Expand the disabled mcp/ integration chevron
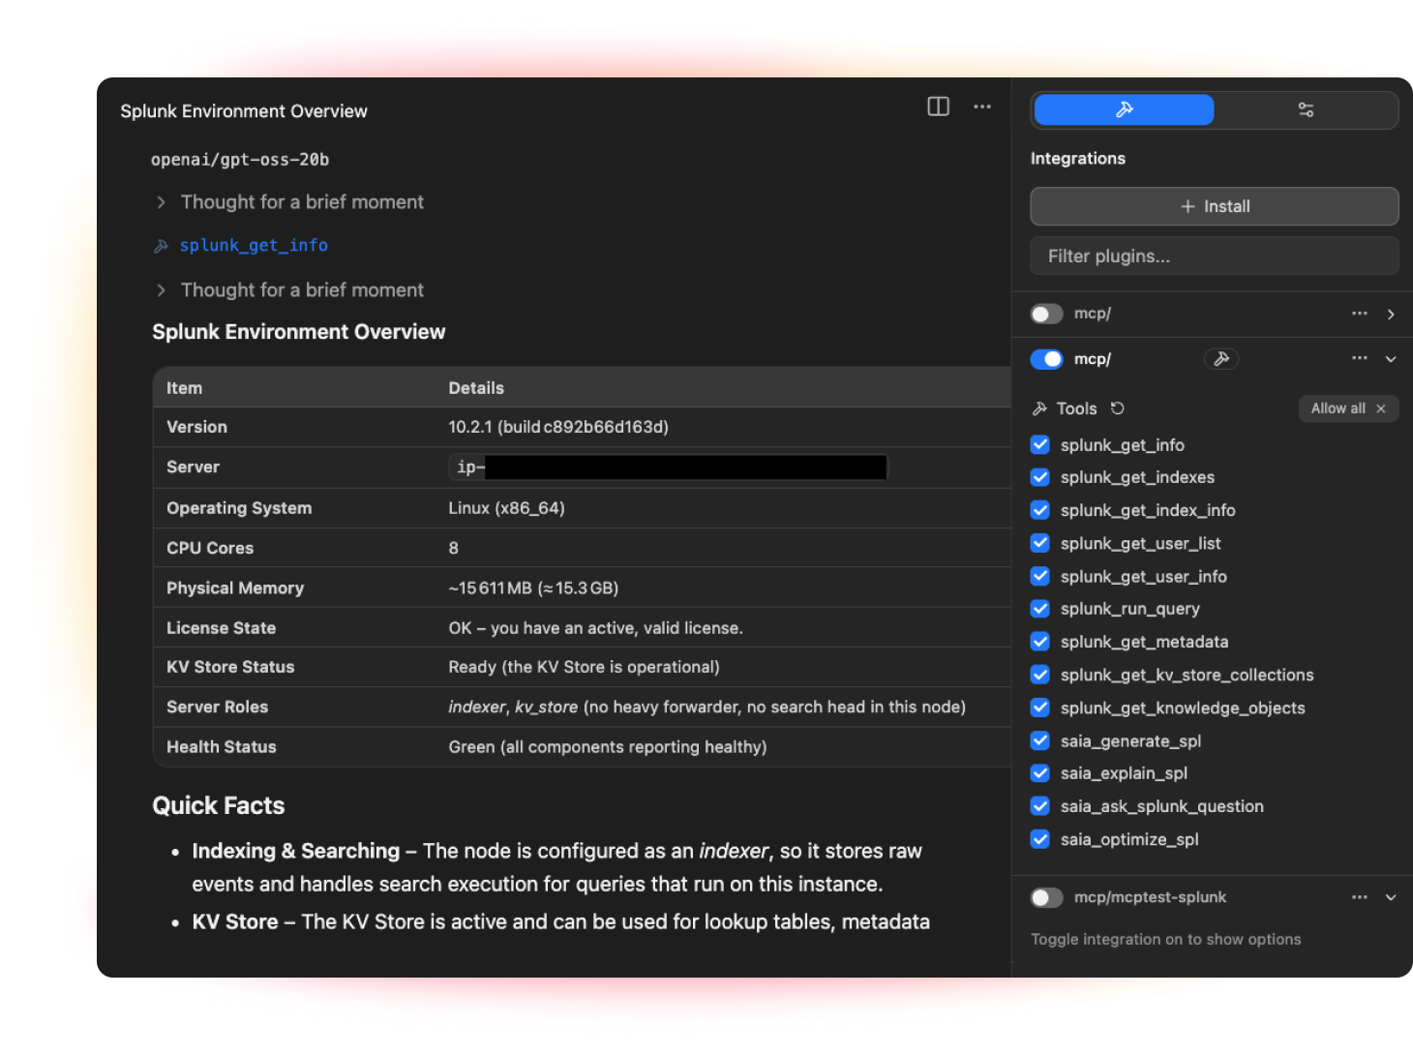 pos(1391,314)
